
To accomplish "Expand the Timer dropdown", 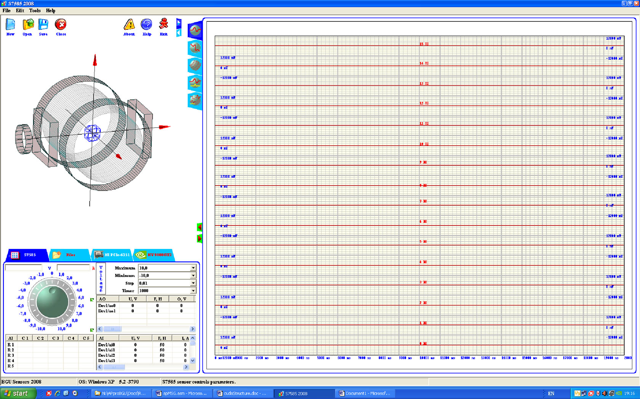I will click(x=193, y=291).
